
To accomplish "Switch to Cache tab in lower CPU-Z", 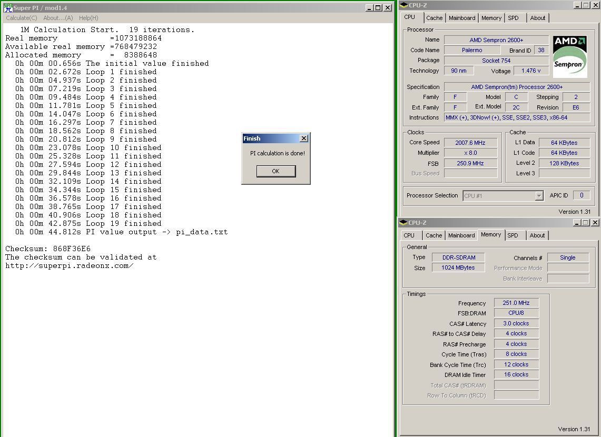I will [434, 235].
